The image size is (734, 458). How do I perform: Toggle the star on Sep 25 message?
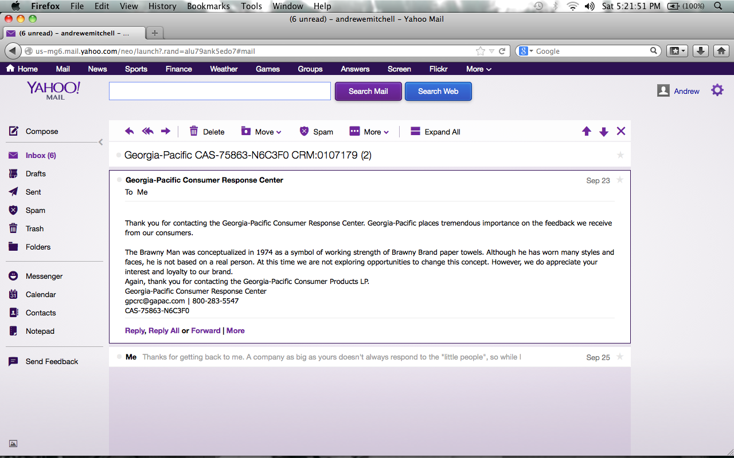pyautogui.click(x=619, y=357)
